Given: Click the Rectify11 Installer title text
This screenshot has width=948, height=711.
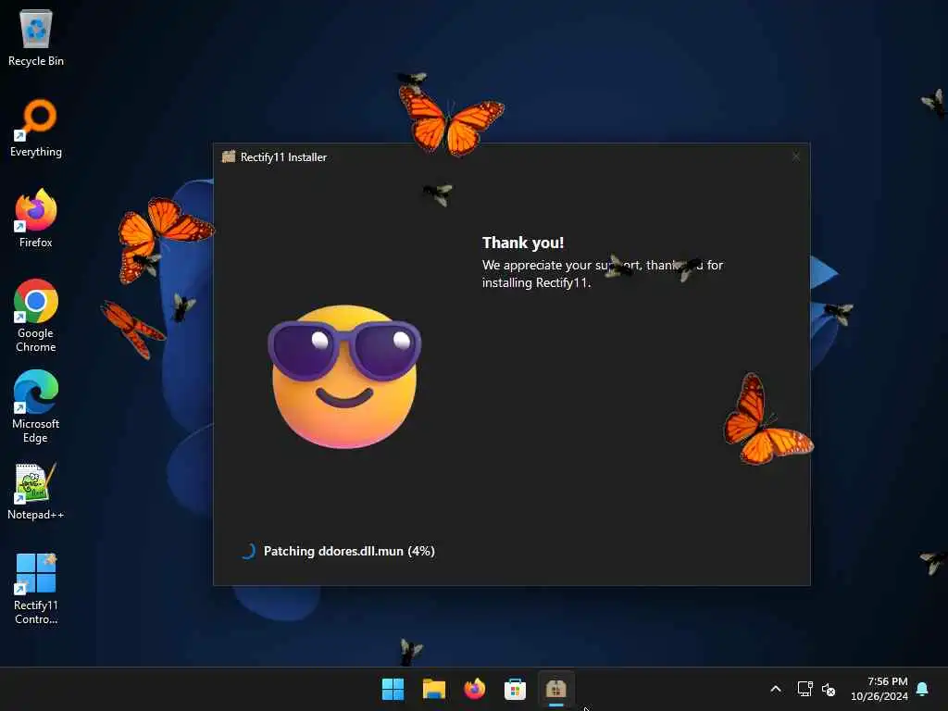Looking at the screenshot, I should tap(283, 157).
